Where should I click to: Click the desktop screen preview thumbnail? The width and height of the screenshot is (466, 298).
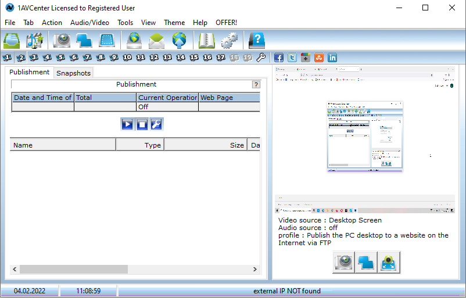[x=365, y=137]
